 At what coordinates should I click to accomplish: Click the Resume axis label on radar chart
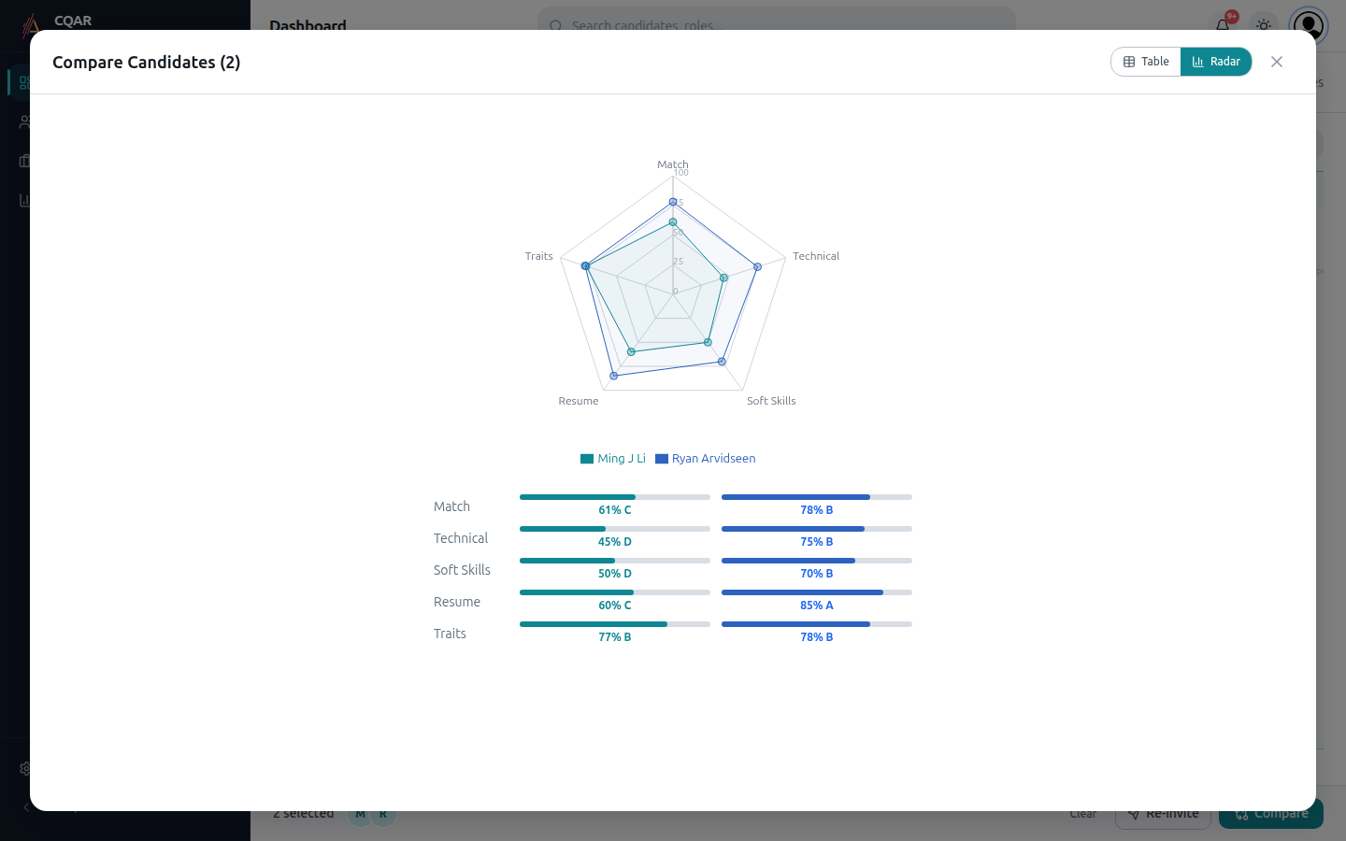[579, 401]
